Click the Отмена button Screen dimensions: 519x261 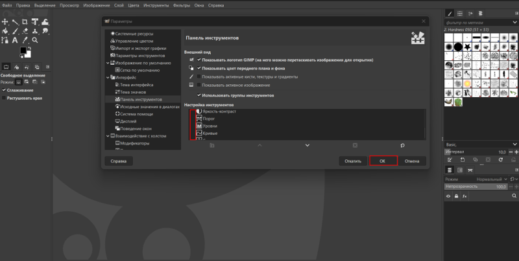click(412, 161)
